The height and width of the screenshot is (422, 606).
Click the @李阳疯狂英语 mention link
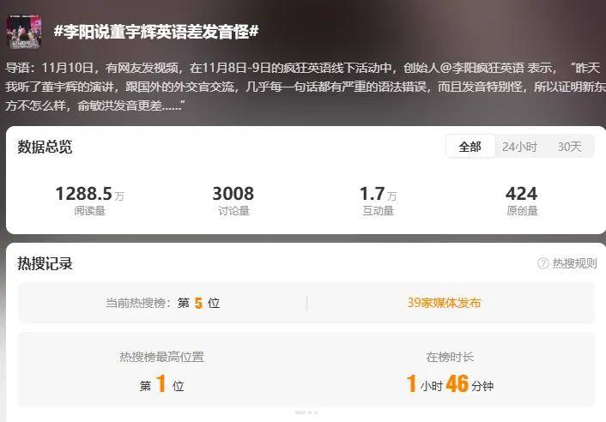pyautogui.click(x=482, y=69)
